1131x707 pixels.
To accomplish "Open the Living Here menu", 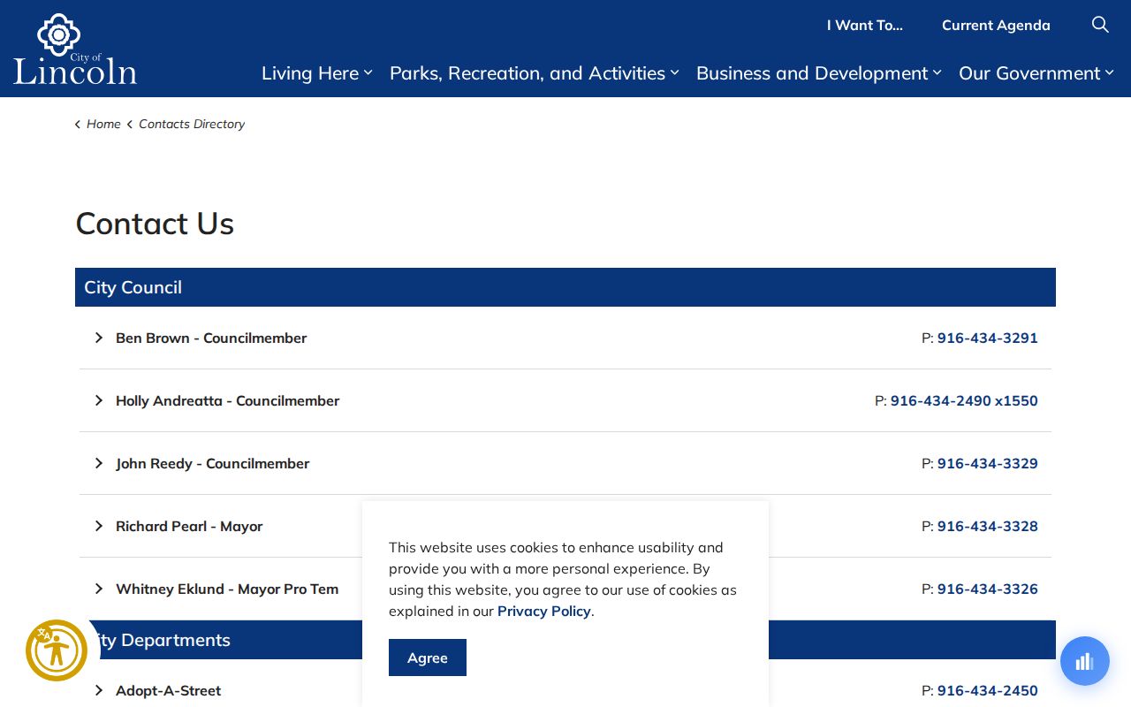I will 317,73.
